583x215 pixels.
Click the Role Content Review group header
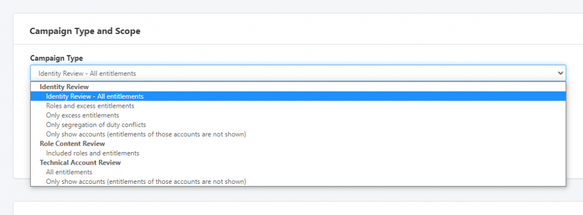72,144
